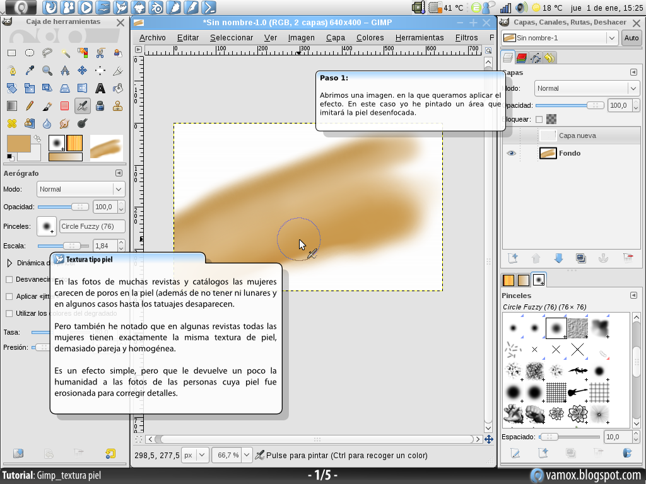Open the airbrush Modo dropdown
646x484 pixels.
tap(81, 189)
